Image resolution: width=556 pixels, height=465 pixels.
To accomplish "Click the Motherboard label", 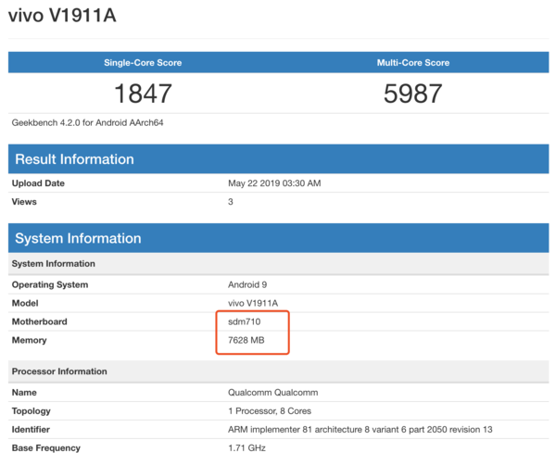I will [x=39, y=321].
